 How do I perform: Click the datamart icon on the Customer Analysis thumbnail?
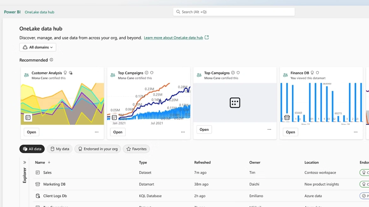(x=28, y=117)
